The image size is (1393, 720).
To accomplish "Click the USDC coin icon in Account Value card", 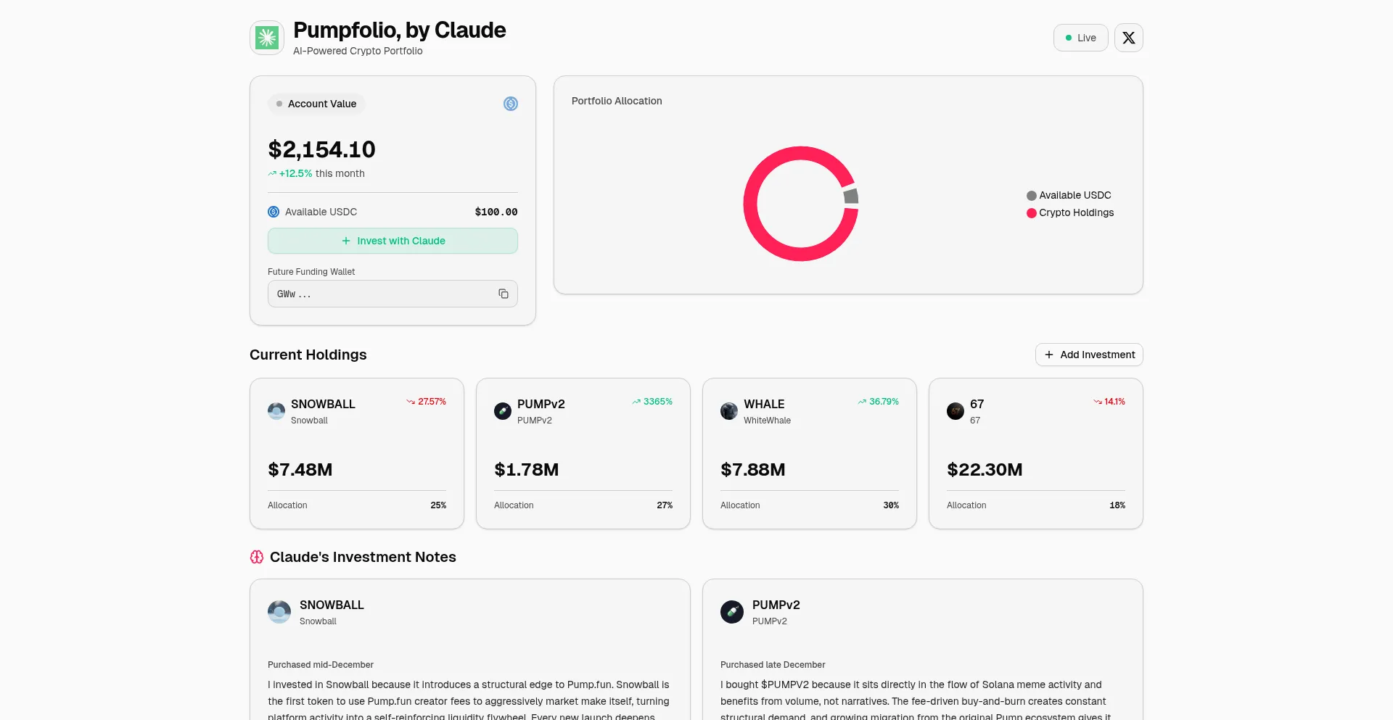I will (511, 104).
